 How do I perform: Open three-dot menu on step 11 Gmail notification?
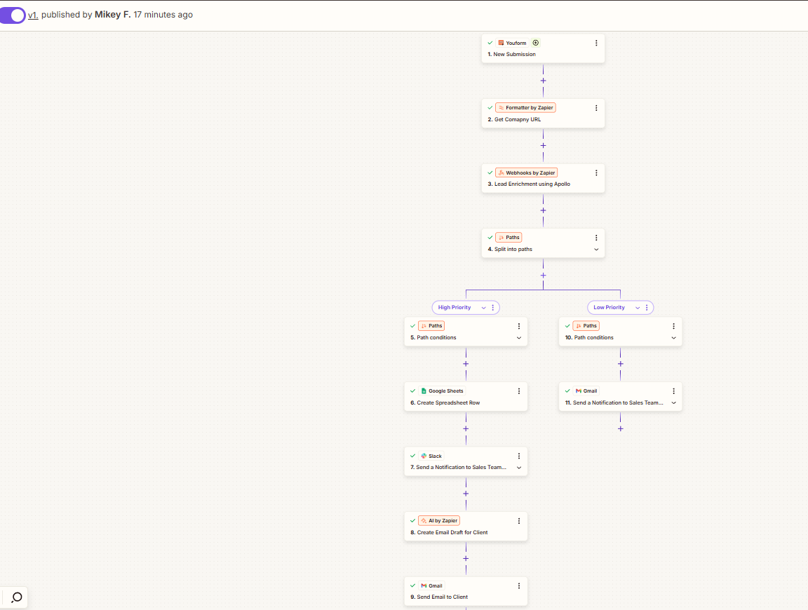pos(673,391)
